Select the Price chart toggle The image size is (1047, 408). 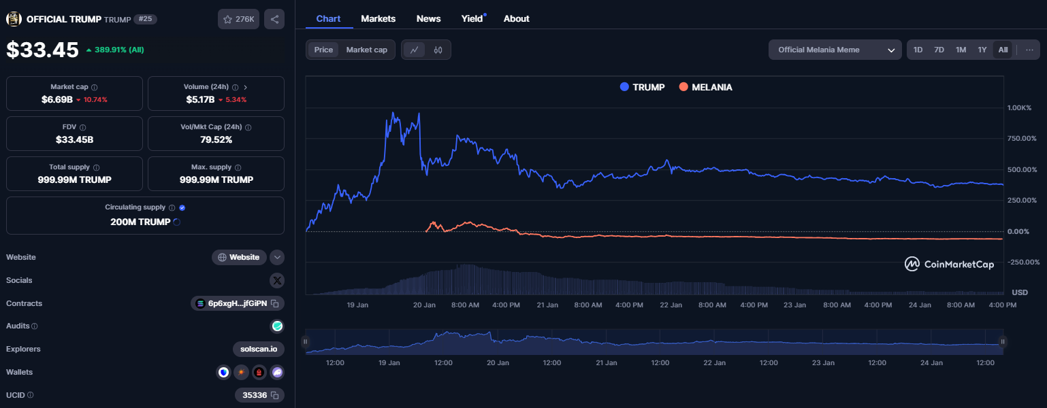[x=323, y=50]
